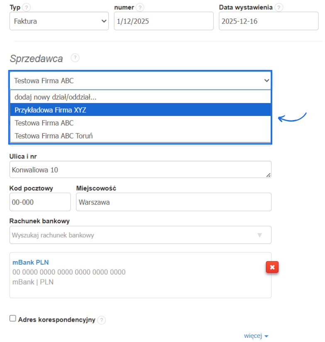Click help icon next to Sprzedawca heading
Viewport: 325px width, 342px height.
pyautogui.click(x=75, y=58)
